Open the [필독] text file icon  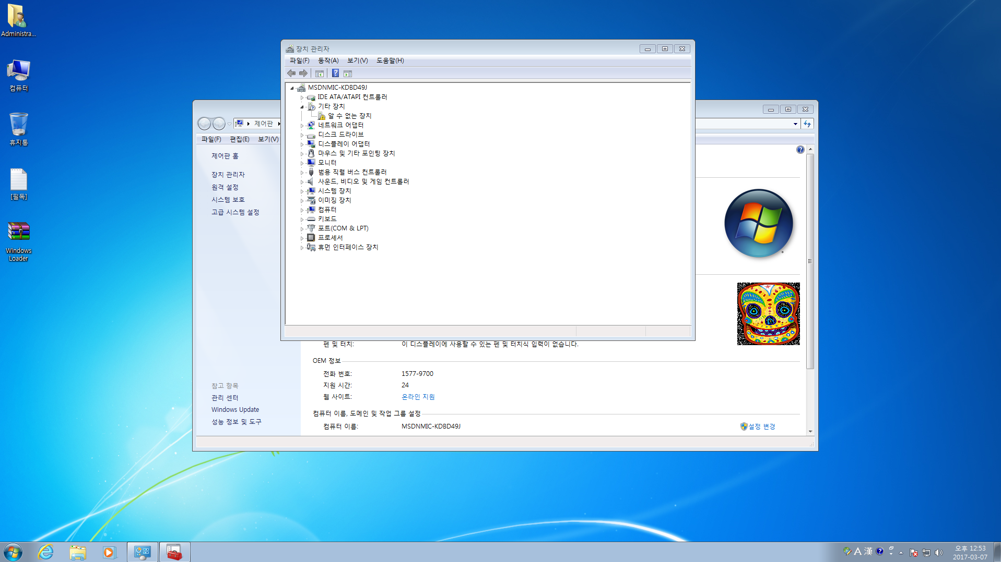pyautogui.click(x=19, y=184)
